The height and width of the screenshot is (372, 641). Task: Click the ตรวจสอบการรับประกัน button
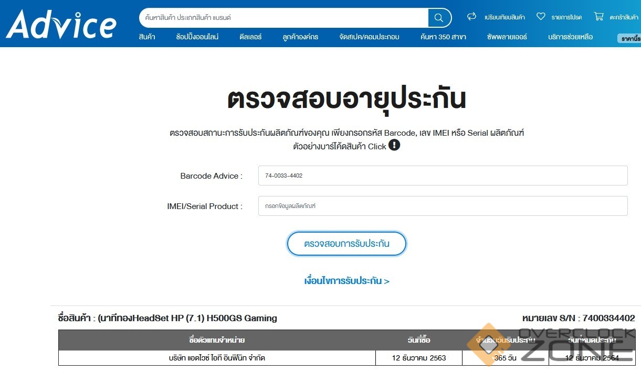[346, 244]
